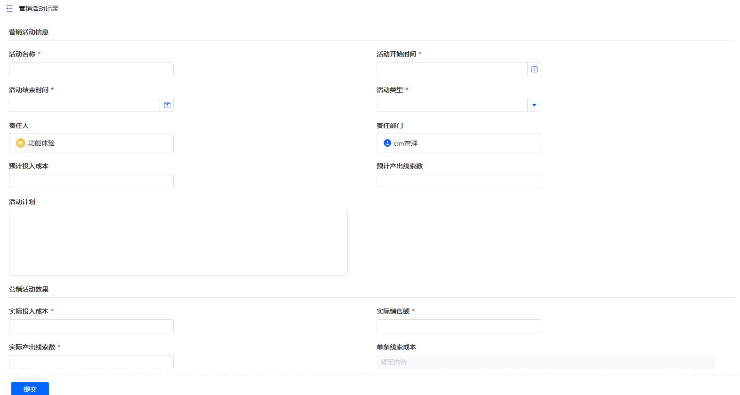Click the 活动计划 label
The height and width of the screenshot is (395, 740).
(22, 202)
